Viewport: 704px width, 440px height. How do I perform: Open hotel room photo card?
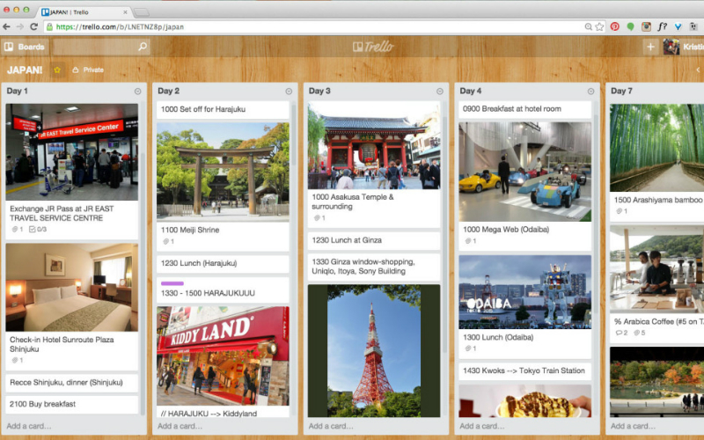click(x=72, y=288)
